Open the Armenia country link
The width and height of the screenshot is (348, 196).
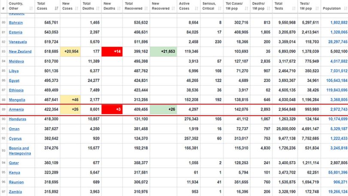coord(16,109)
